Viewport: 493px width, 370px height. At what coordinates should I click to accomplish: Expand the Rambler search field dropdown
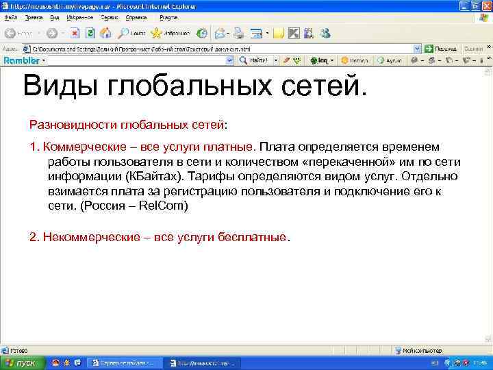coord(230,60)
